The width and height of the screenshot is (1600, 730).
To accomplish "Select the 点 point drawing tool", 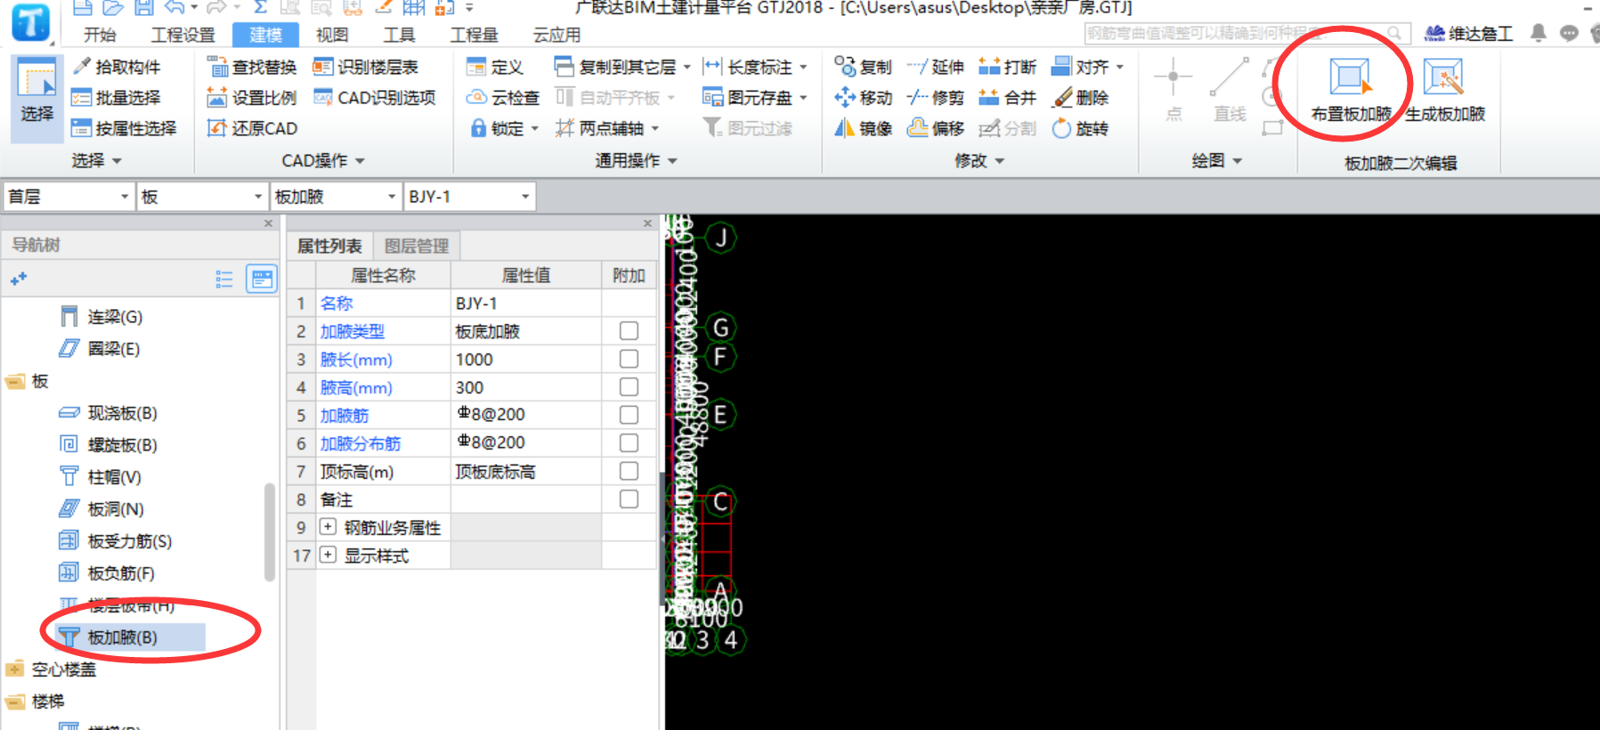I will (1174, 89).
